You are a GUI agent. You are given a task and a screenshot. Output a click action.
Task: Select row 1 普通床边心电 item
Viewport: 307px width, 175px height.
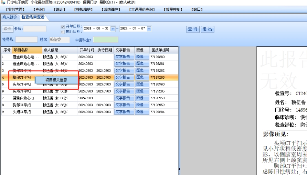[26, 57]
